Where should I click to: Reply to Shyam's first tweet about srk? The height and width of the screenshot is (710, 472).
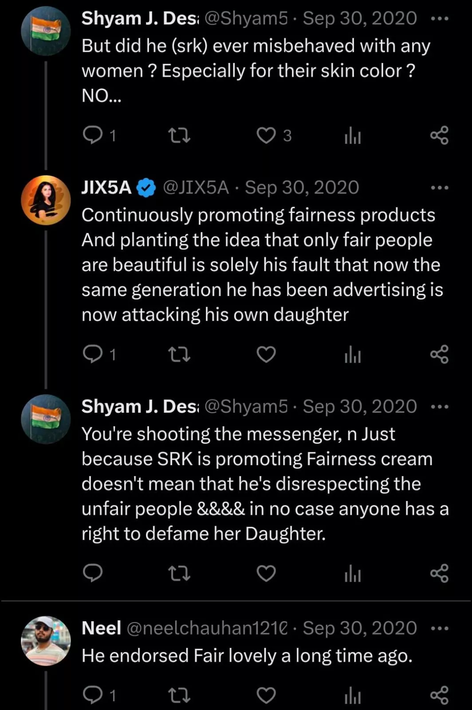point(93,135)
